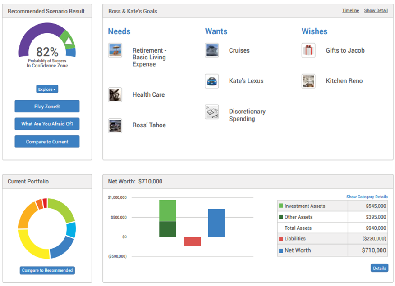Expand Show Category Details

click(367, 197)
